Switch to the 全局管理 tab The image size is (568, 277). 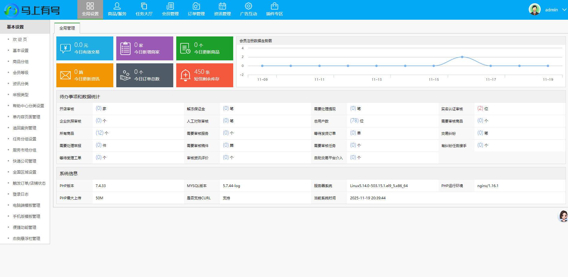(x=67, y=28)
